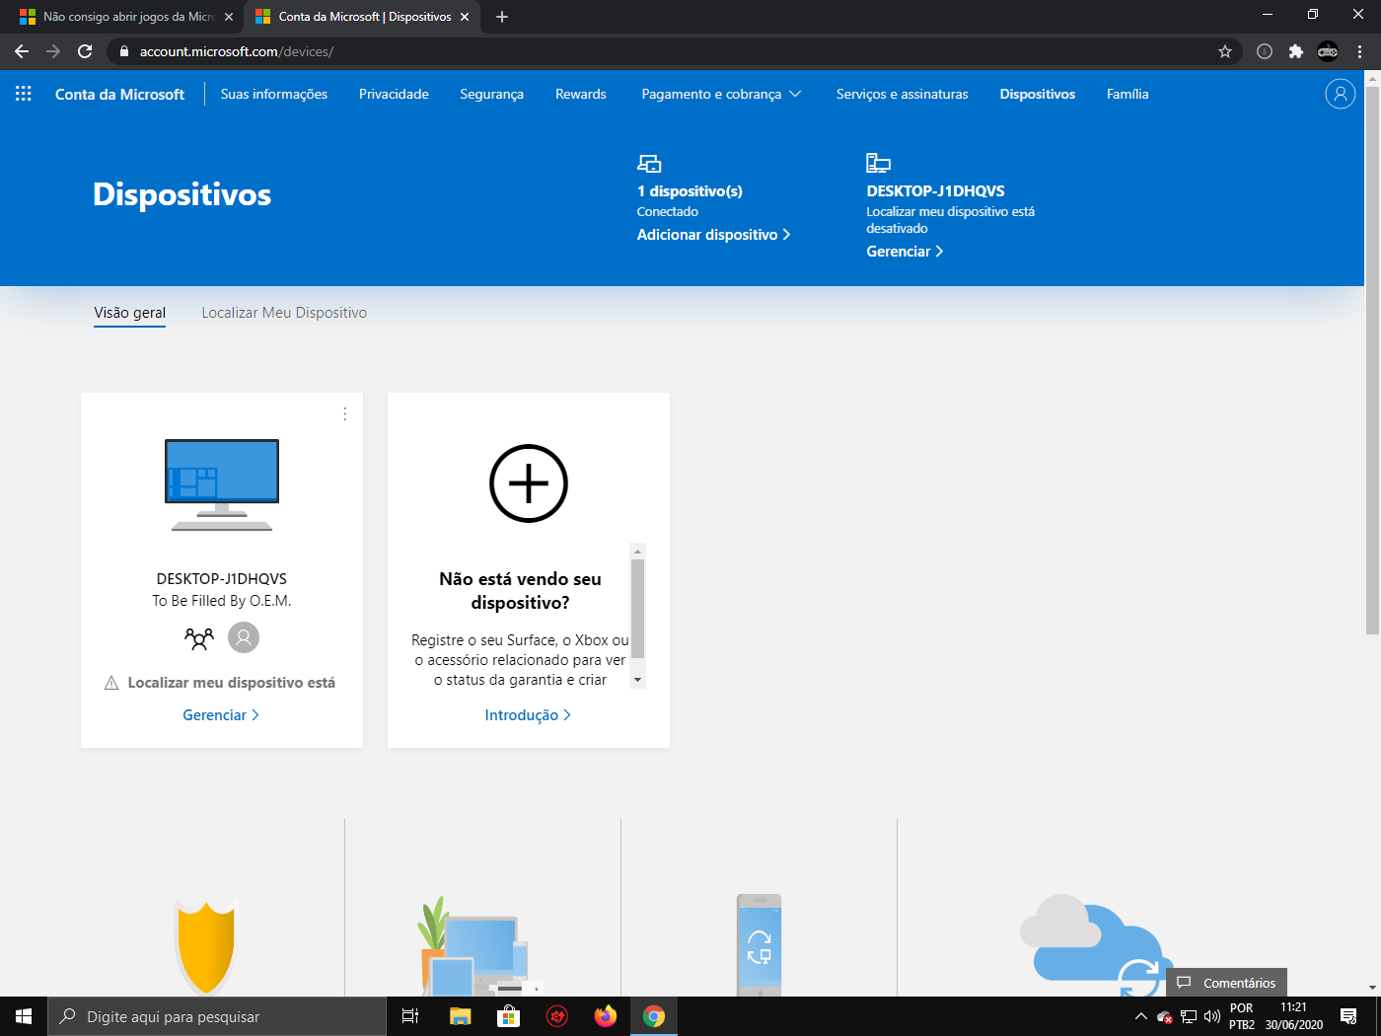Select Dispositivos in top navigation
This screenshot has width=1381, height=1036.
pyautogui.click(x=1038, y=94)
